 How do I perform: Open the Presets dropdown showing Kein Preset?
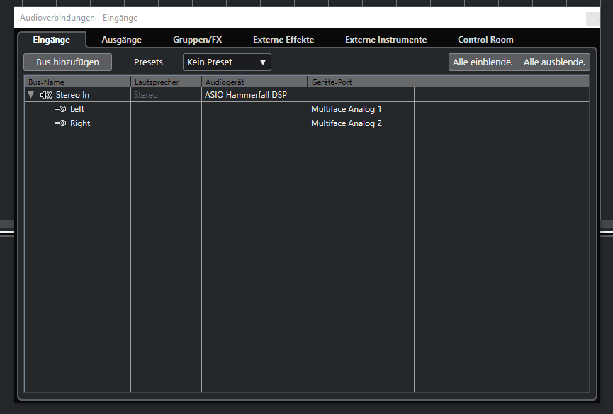tap(227, 62)
